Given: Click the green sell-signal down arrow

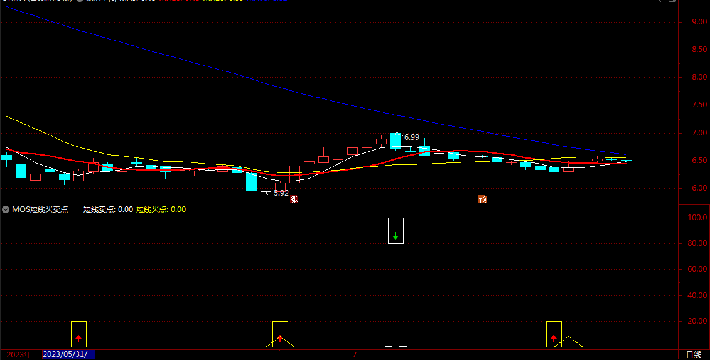Looking at the screenshot, I should click(395, 236).
